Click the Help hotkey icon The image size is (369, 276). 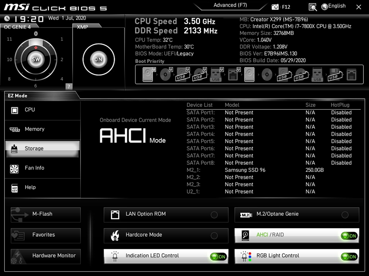click(x=15, y=188)
